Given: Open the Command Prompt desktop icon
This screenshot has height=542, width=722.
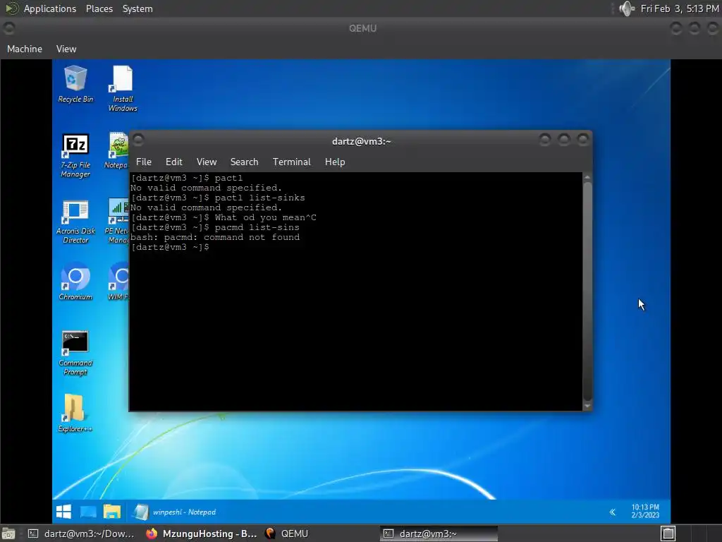Looking at the screenshot, I should click(75, 353).
